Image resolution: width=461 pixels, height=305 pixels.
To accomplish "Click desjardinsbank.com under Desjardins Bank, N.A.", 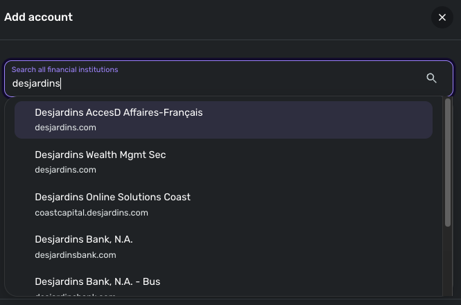I will 76,255.
